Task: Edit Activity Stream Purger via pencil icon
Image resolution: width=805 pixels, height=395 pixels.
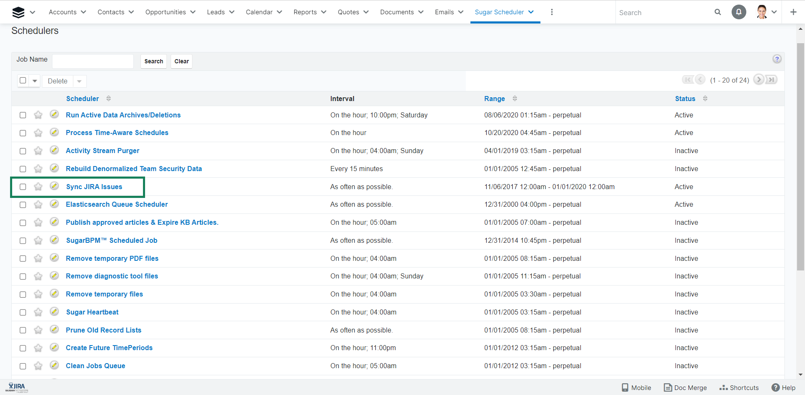Action: (54, 150)
